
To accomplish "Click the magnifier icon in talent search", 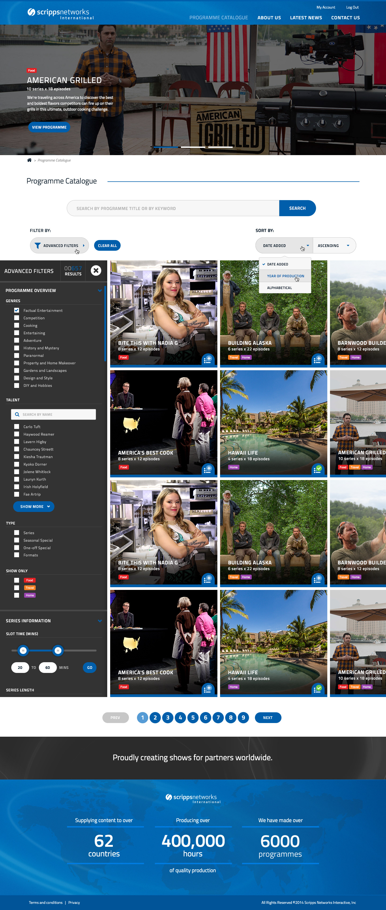I will (17, 414).
